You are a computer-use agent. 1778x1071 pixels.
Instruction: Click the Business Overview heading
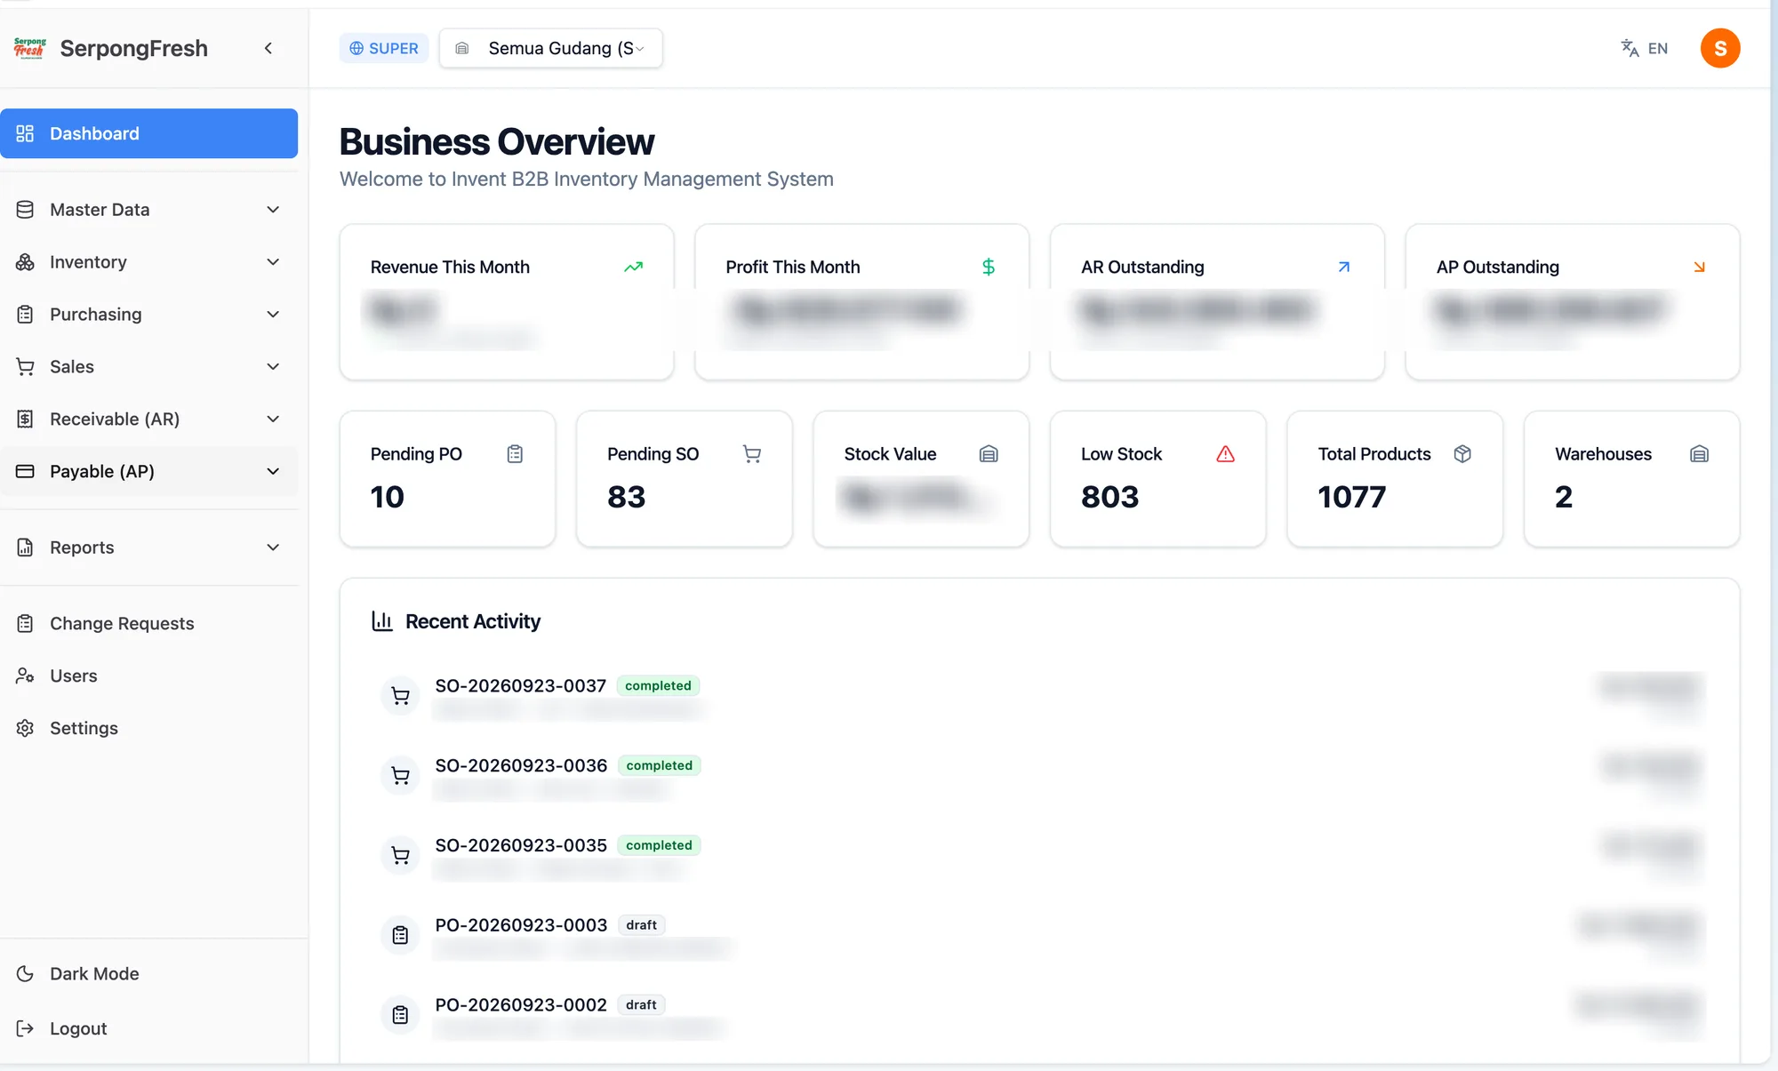[497, 142]
